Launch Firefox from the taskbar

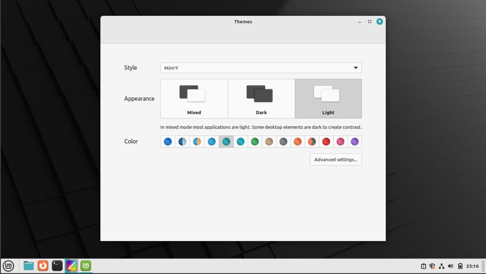coord(43,266)
